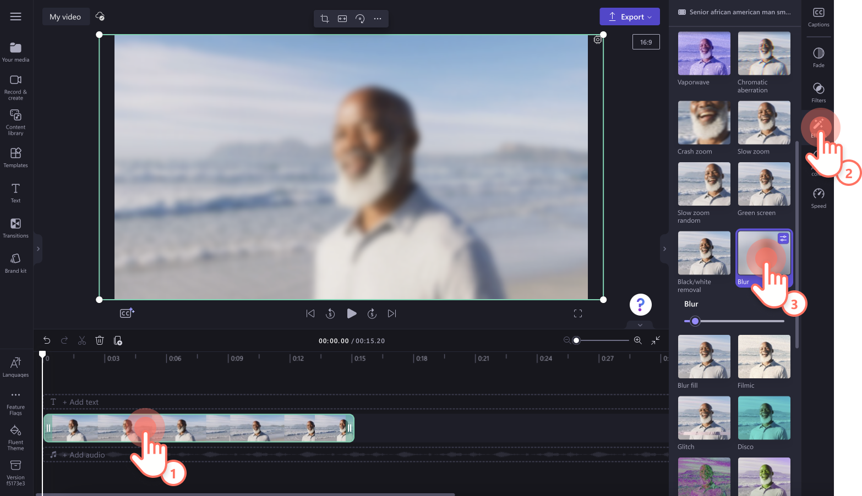Screen dimensions: 862x496
Task: Turn on auto captions below preview
Action: [127, 313]
